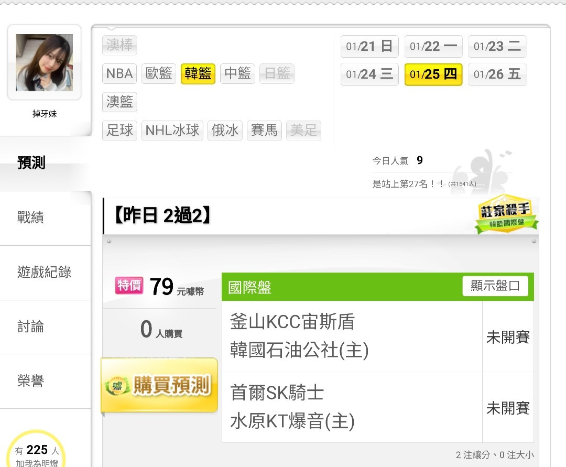566x467 pixels.
Task: Select the NHL冰球 category
Action: [x=172, y=131]
